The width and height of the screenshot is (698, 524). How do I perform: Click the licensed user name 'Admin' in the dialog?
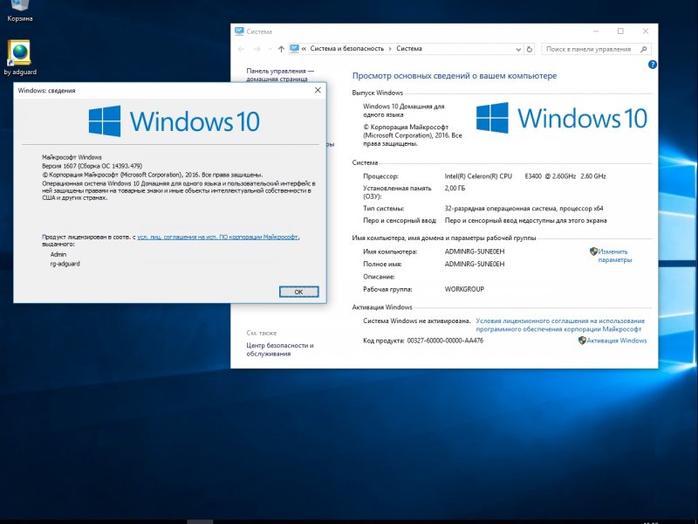(x=58, y=254)
